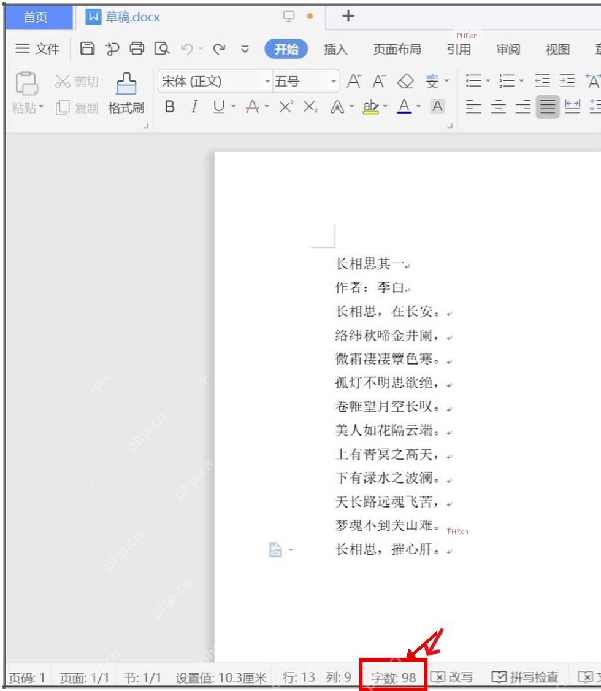
Task: Open the numbered list style dropdown arrow
Action: pyautogui.click(x=521, y=80)
